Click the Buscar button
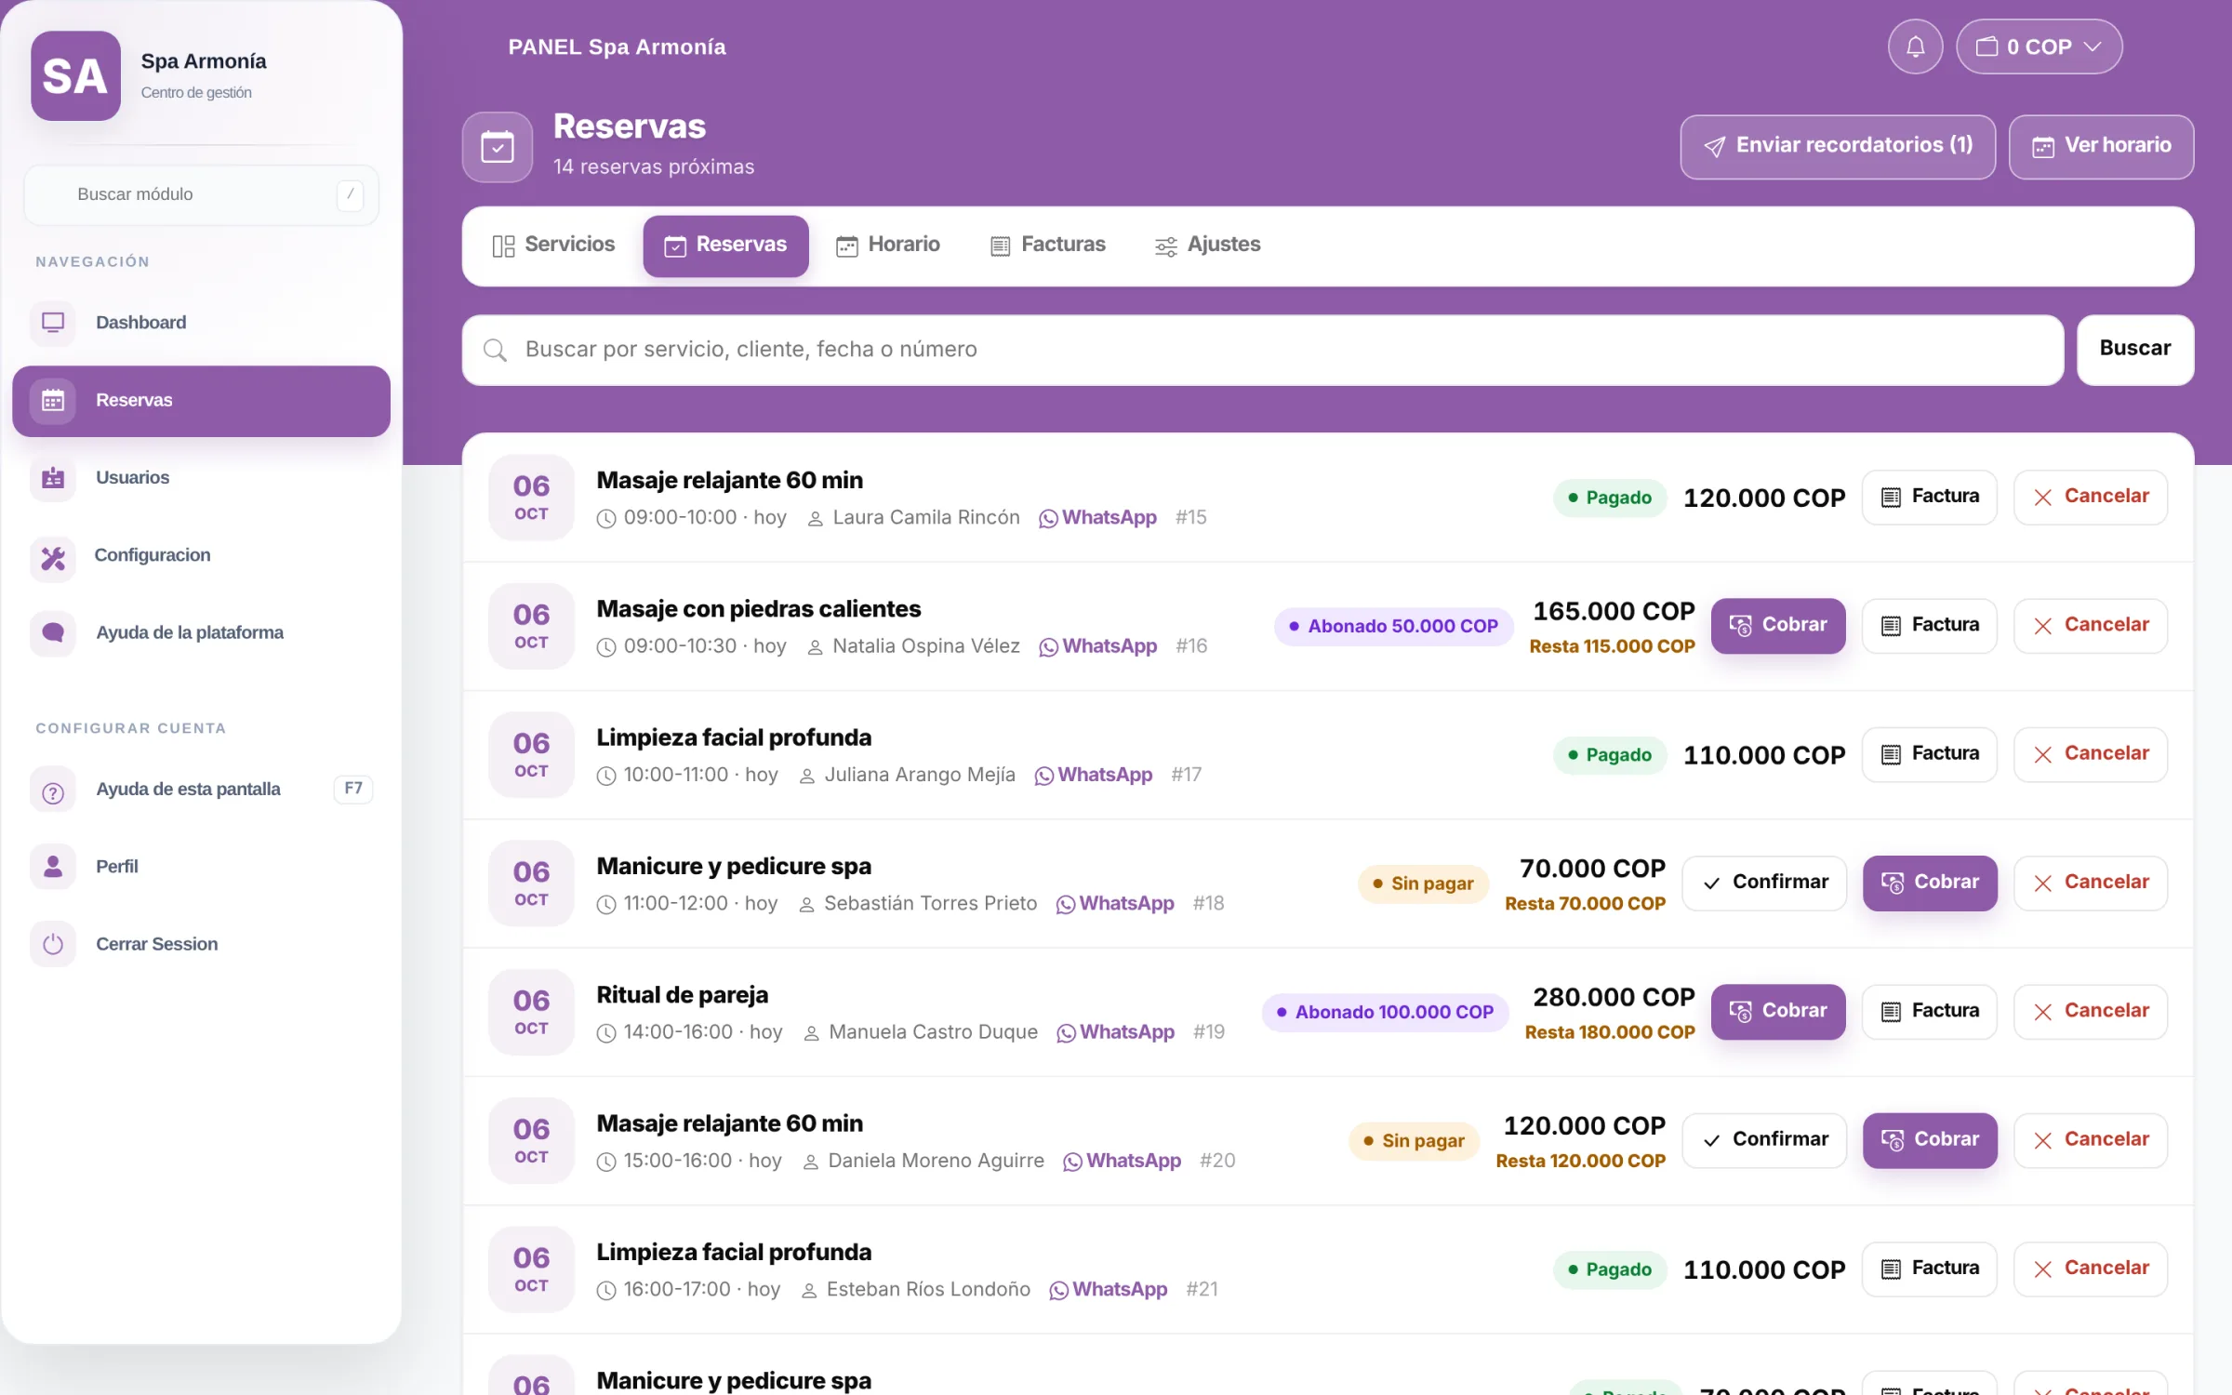This screenshot has height=1395, width=2232. click(2135, 349)
